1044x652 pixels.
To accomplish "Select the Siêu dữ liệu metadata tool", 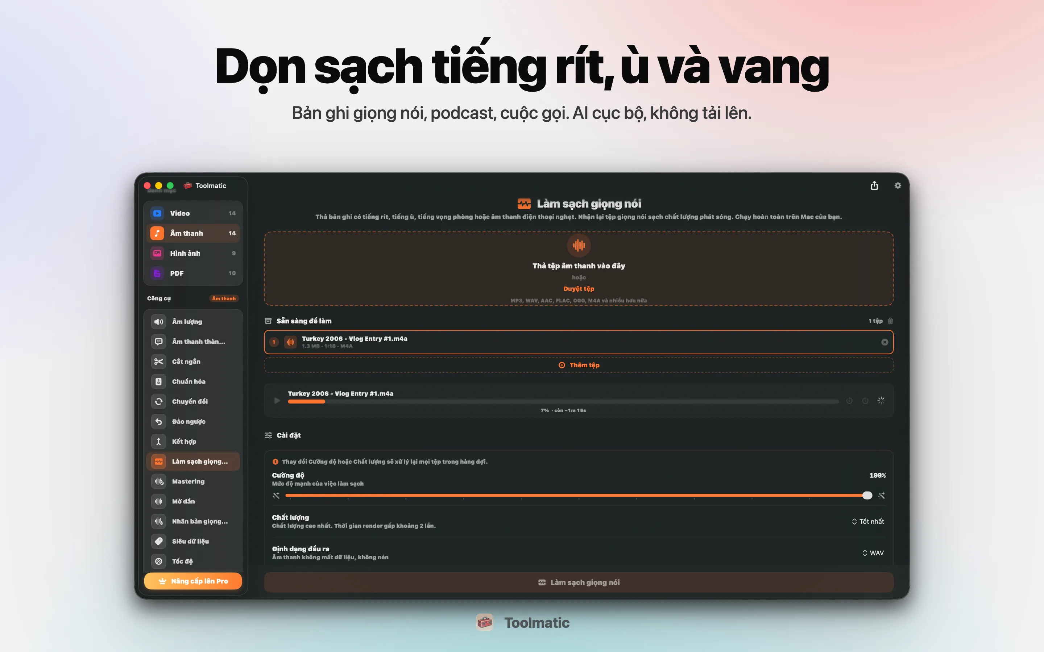I will pyautogui.click(x=193, y=541).
